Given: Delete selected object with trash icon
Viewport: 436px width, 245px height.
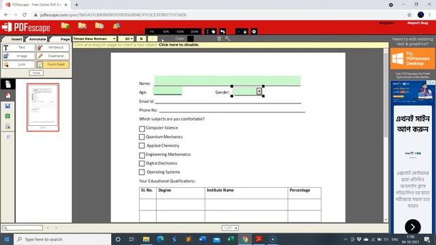Looking at the screenshot, I should point(219,39).
